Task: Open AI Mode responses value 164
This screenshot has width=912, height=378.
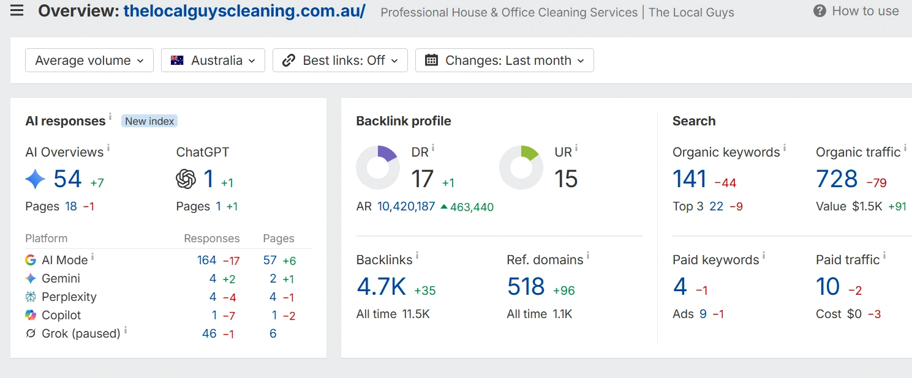Action: click(x=206, y=260)
